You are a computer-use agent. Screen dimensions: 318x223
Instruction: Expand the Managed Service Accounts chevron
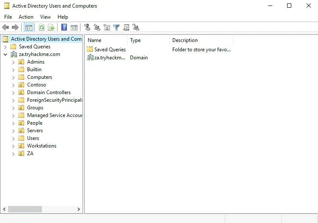(x=14, y=116)
